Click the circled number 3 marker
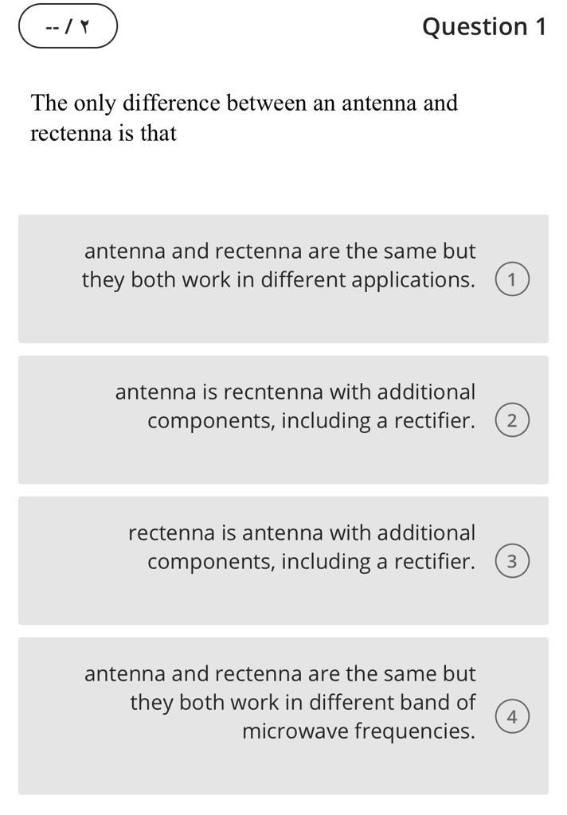 pos(512,560)
